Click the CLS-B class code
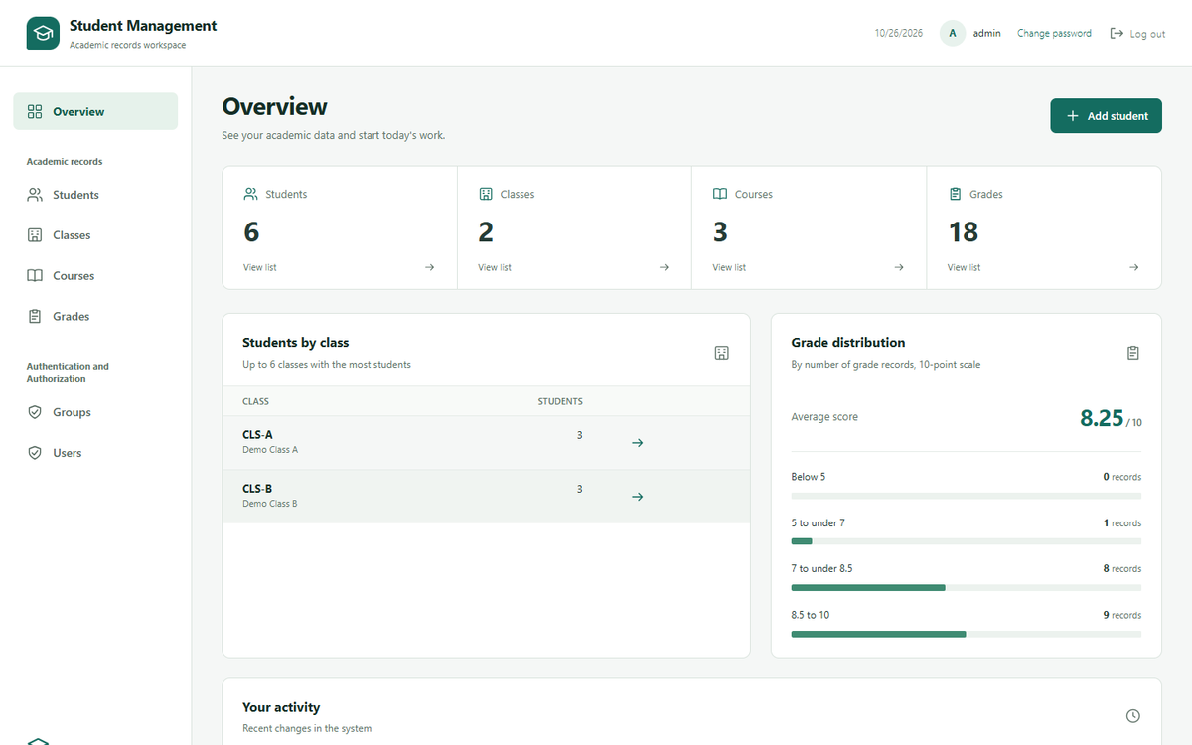 (257, 489)
